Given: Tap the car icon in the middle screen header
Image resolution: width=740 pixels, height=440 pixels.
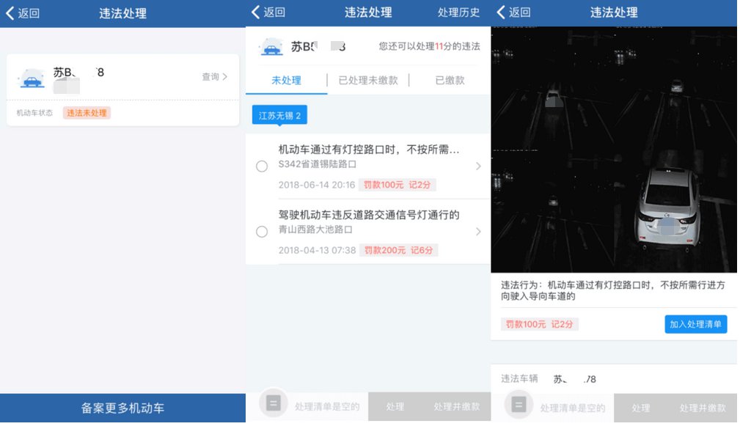Looking at the screenshot, I should (271, 48).
